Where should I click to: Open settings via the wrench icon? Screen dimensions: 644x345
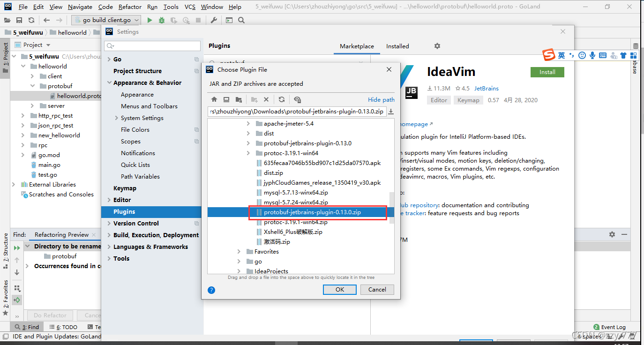(214, 20)
